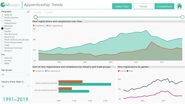Select the Goods-producing industries completions bar
The image size is (185, 104).
click(71, 81)
